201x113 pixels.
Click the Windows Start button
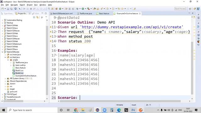(x=3, y=110)
